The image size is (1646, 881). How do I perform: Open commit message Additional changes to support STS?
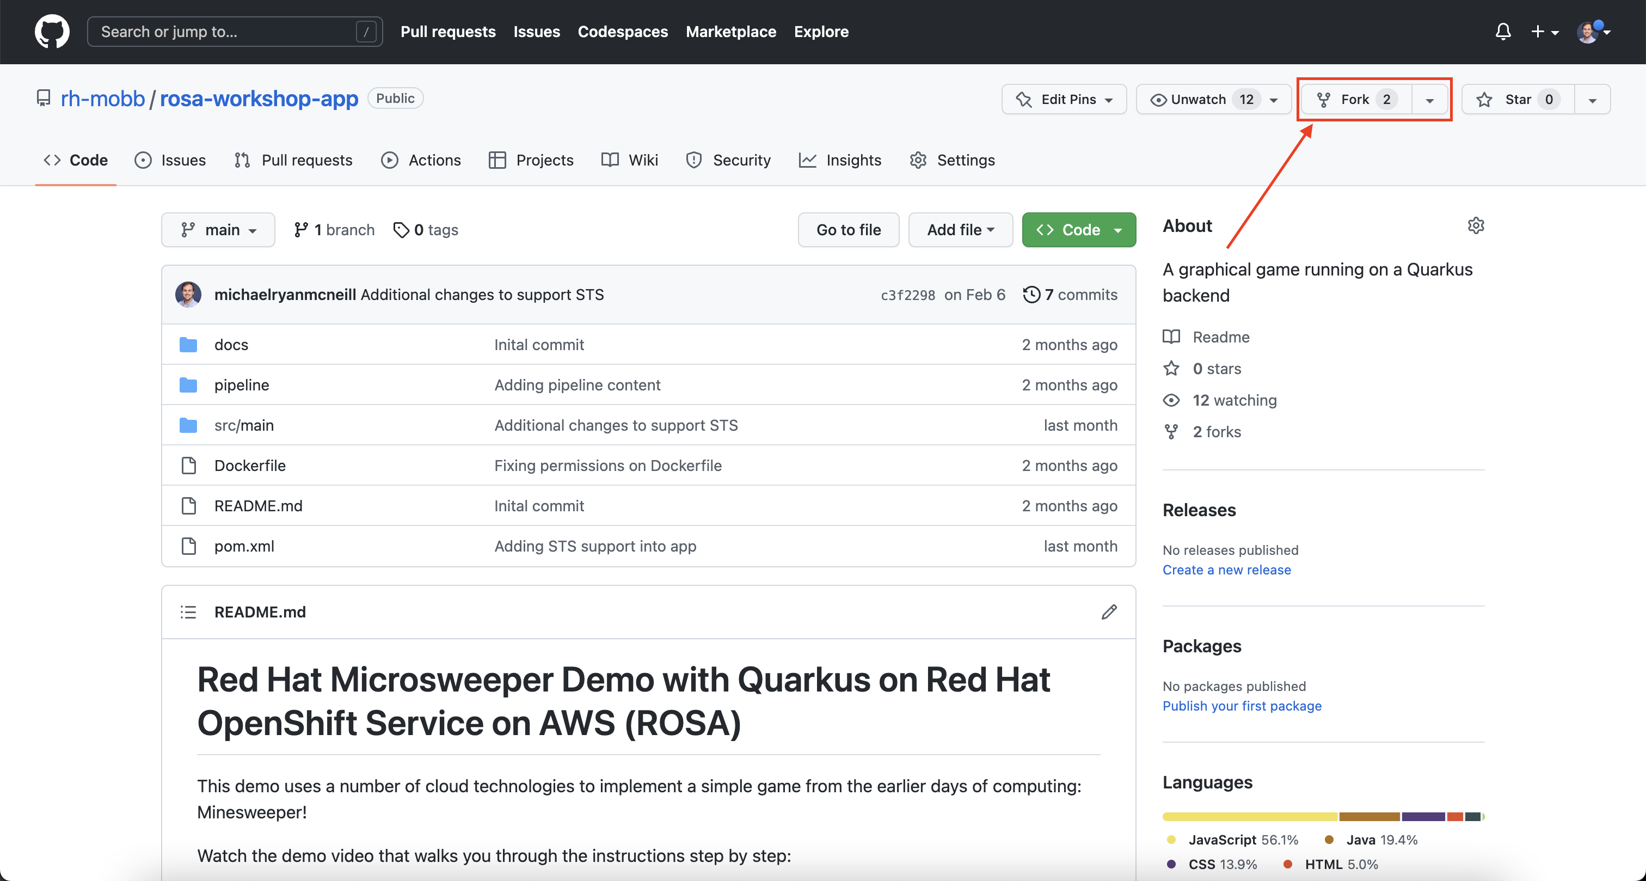482,295
